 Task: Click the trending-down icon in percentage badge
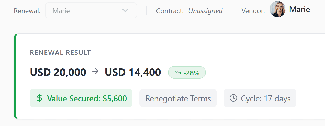(177, 73)
